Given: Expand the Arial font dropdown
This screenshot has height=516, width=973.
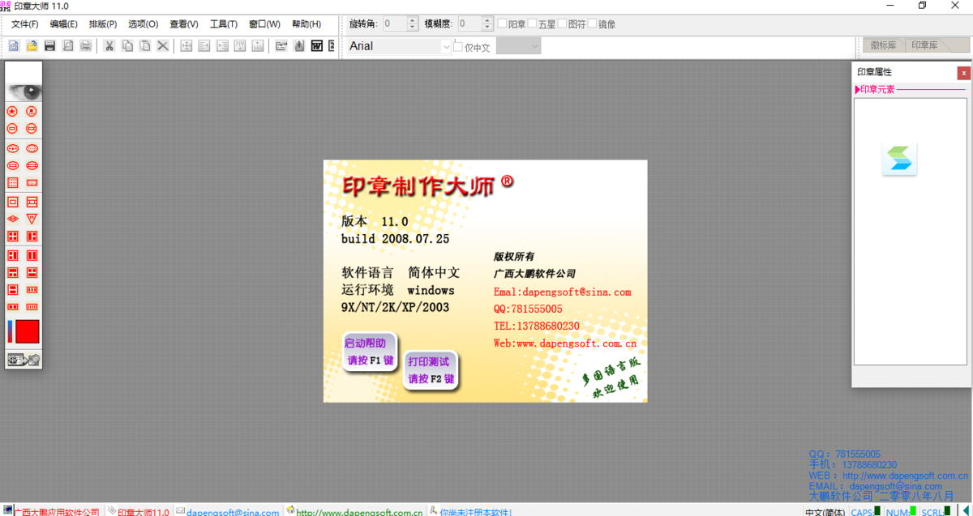Looking at the screenshot, I should click(x=446, y=47).
